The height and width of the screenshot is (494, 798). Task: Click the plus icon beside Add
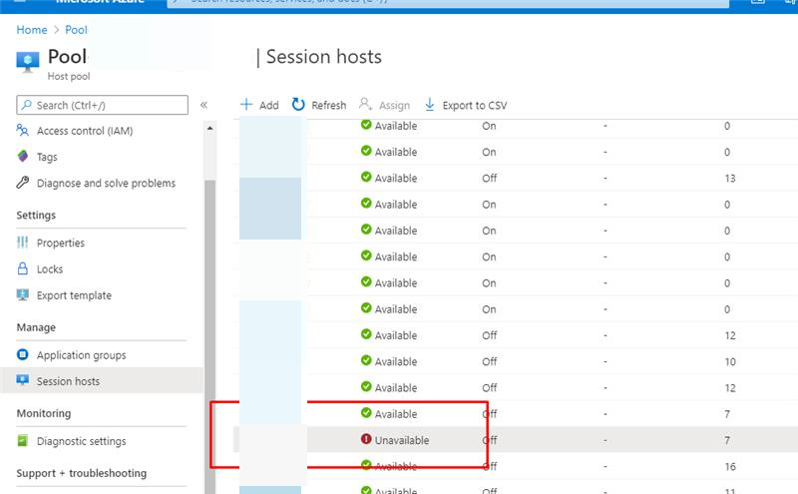(x=246, y=105)
